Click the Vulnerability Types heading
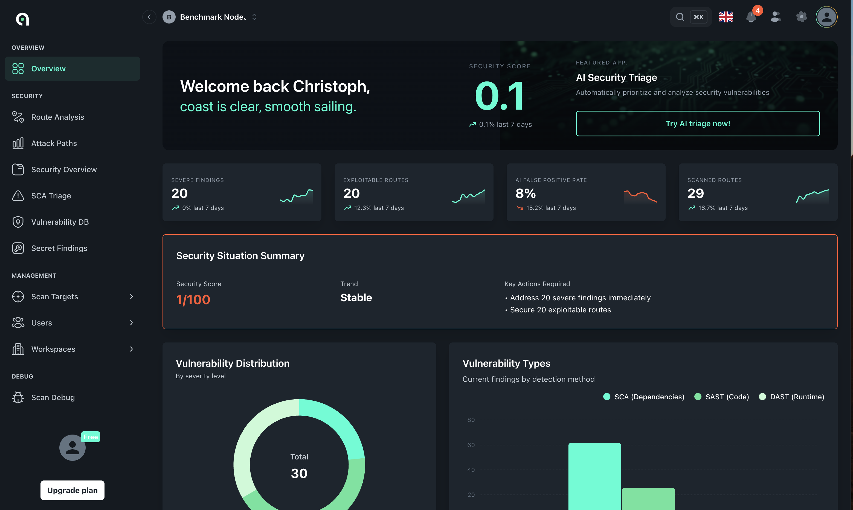The width and height of the screenshot is (853, 510). (506, 364)
